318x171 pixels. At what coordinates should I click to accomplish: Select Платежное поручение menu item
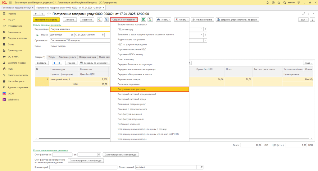tap(150, 84)
